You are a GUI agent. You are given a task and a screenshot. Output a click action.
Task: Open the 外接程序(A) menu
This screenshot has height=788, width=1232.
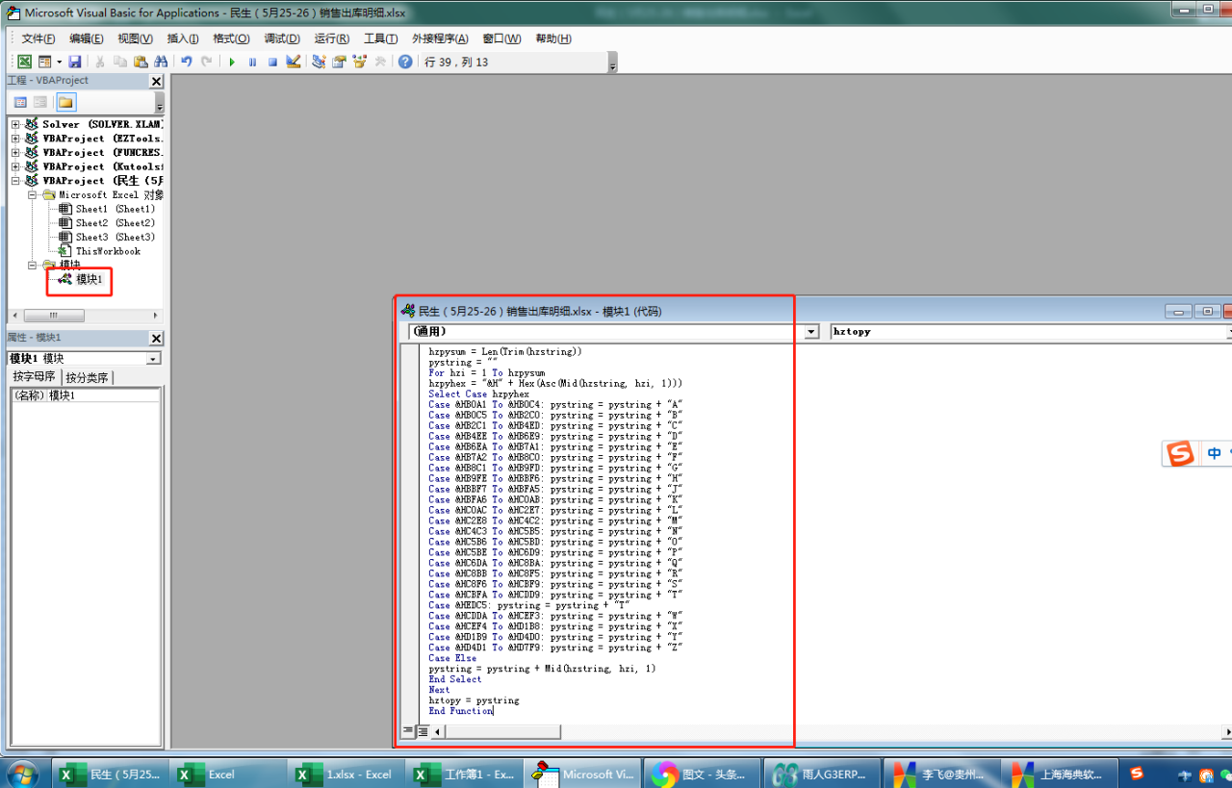point(440,38)
